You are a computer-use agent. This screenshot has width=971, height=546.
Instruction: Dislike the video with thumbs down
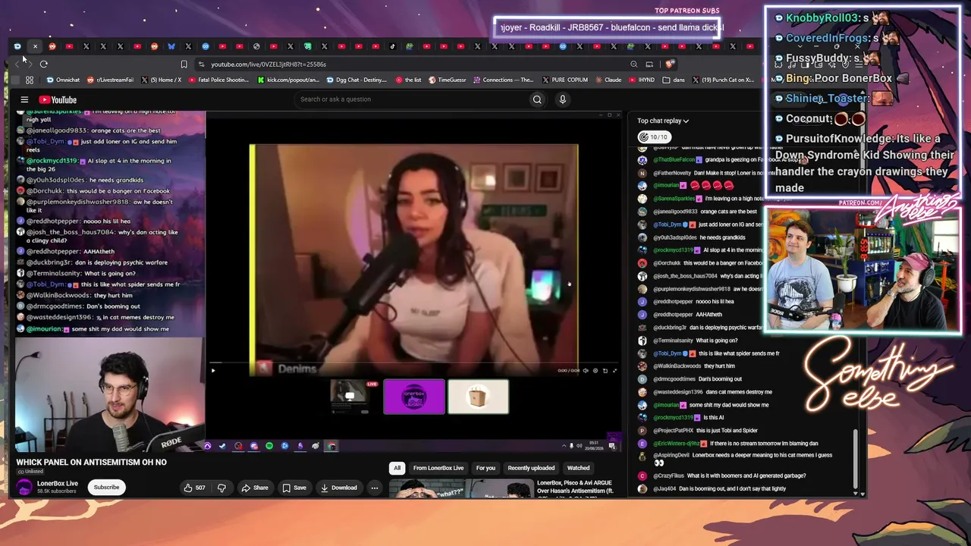(x=222, y=488)
